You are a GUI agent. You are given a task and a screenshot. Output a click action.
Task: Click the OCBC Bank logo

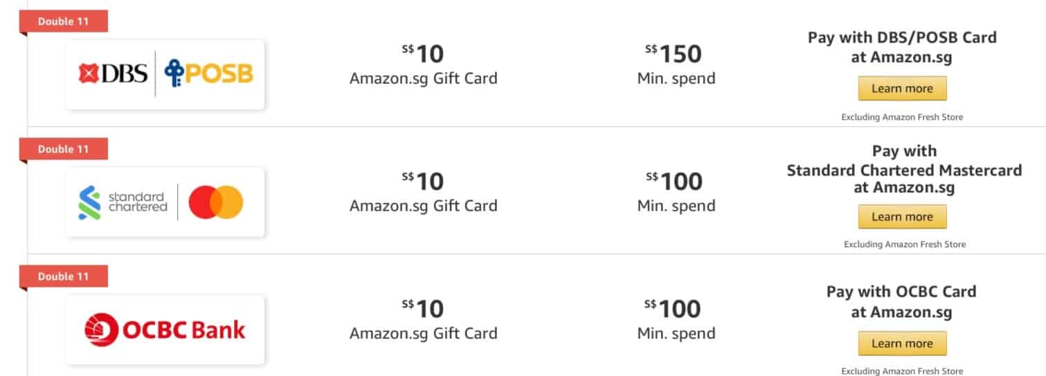coord(165,330)
